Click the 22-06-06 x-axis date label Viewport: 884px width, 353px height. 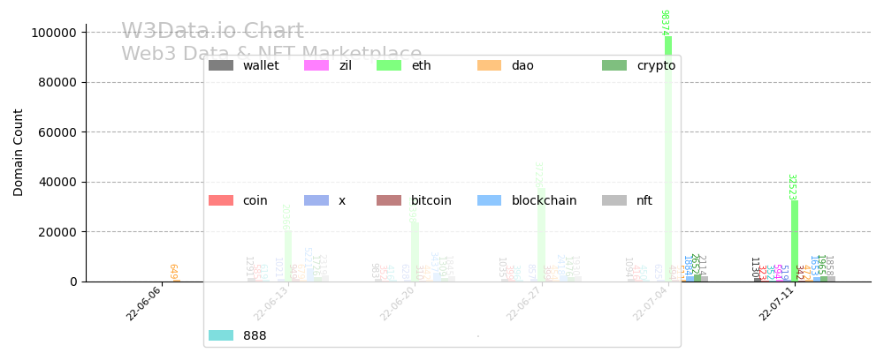tap(144, 304)
